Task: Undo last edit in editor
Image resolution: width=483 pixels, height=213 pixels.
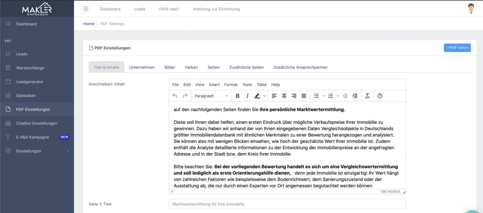Action: [175, 96]
